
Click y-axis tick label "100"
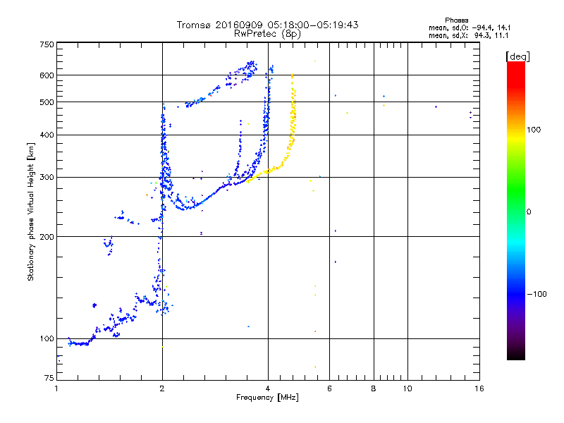(x=47, y=338)
